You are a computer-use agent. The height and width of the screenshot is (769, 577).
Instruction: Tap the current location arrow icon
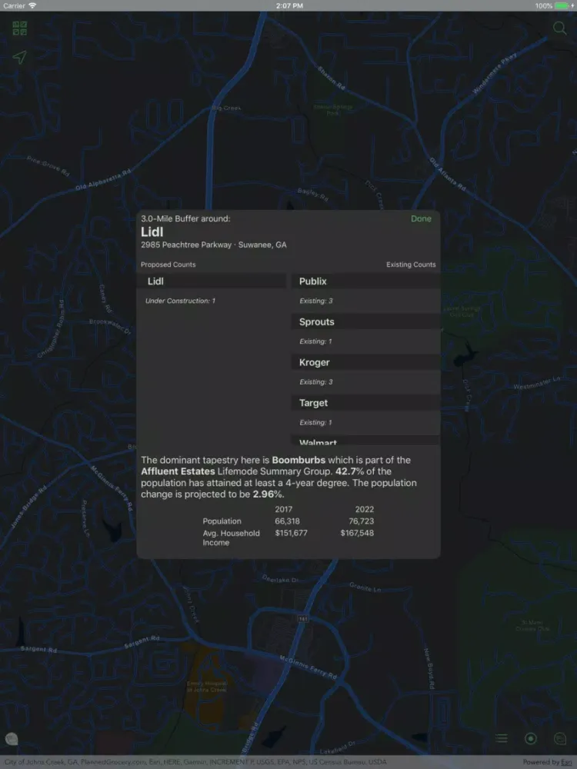pos(20,57)
